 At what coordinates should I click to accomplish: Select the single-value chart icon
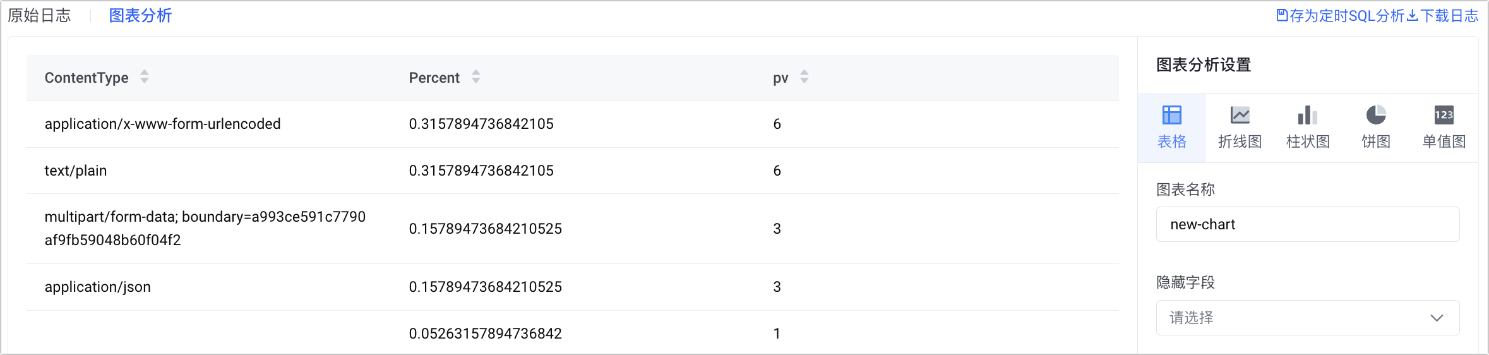click(x=1444, y=116)
